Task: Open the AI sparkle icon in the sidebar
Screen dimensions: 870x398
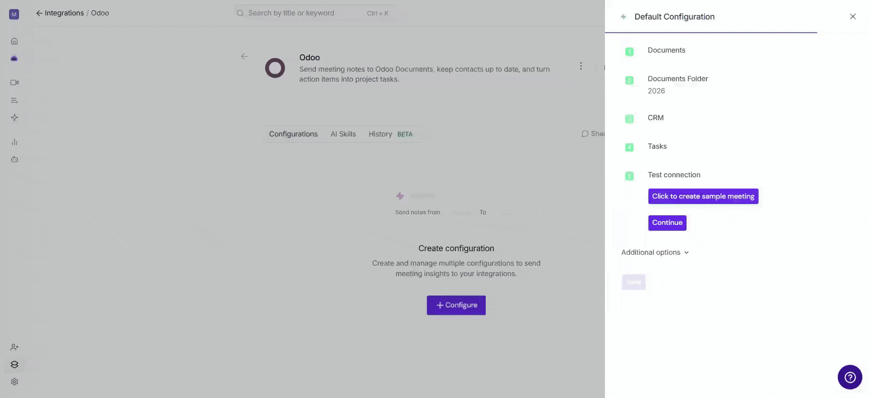Action: 14,118
